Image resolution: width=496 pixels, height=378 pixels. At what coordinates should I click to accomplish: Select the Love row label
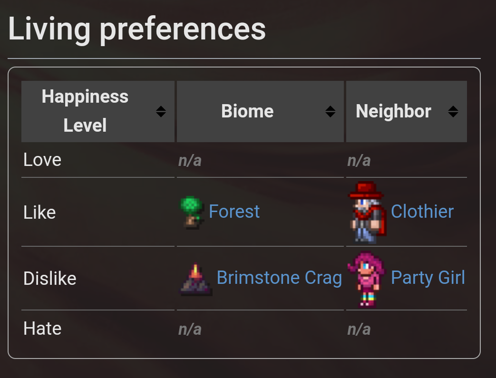(x=42, y=160)
